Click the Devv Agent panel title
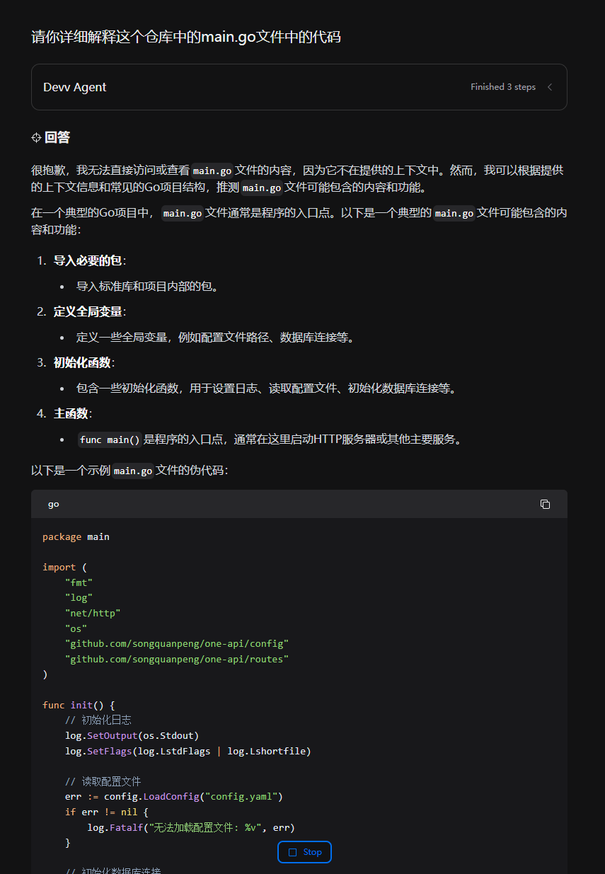 click(75, 87)
